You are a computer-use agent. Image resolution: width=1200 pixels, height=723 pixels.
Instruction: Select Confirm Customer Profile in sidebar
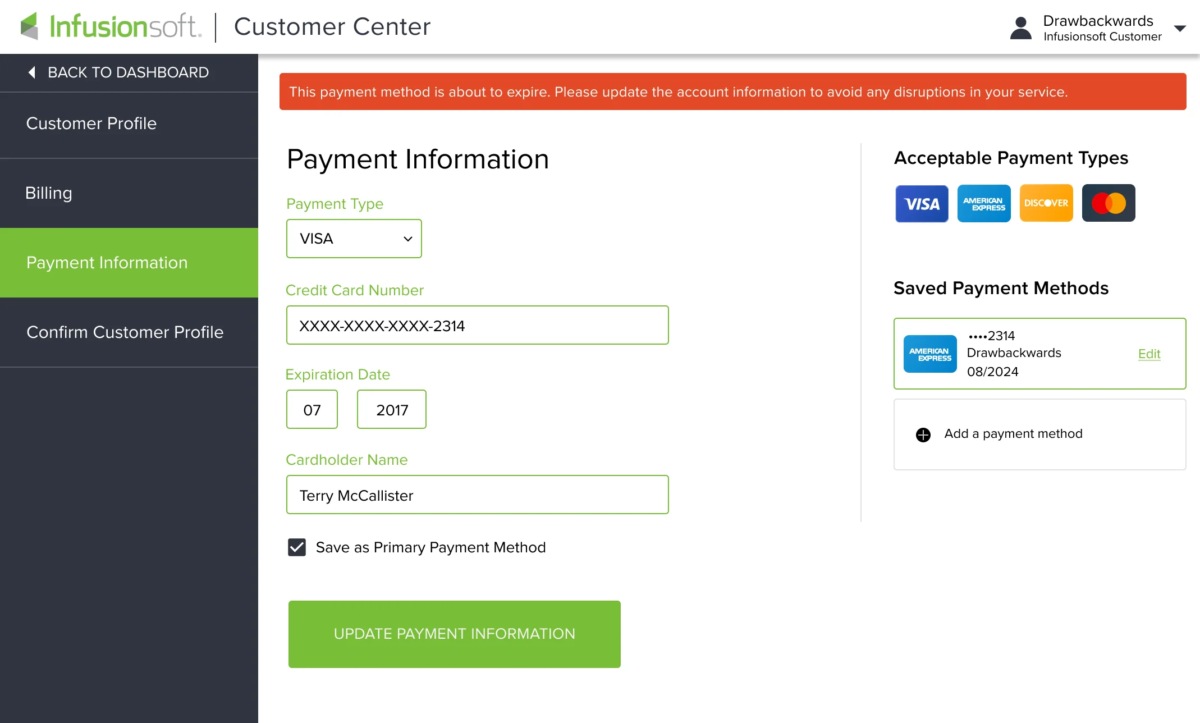click(125, 332)
